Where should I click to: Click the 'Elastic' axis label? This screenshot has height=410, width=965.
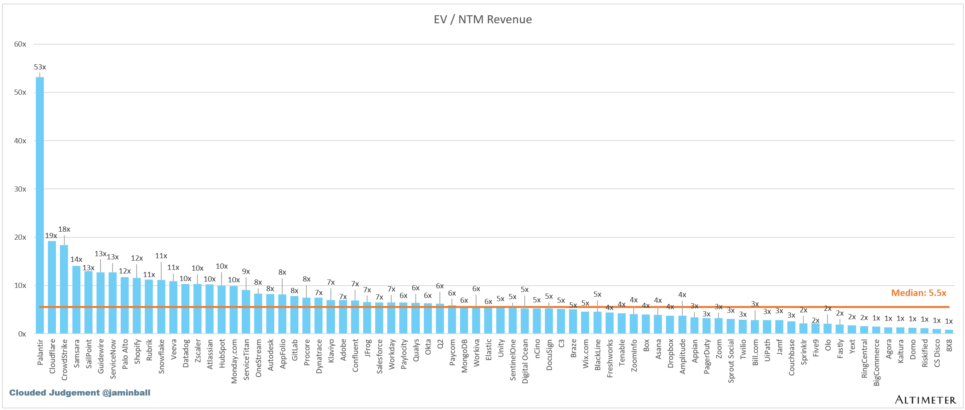489,350
